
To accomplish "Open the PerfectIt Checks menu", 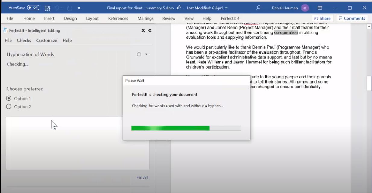I will (x=24, y=41).
